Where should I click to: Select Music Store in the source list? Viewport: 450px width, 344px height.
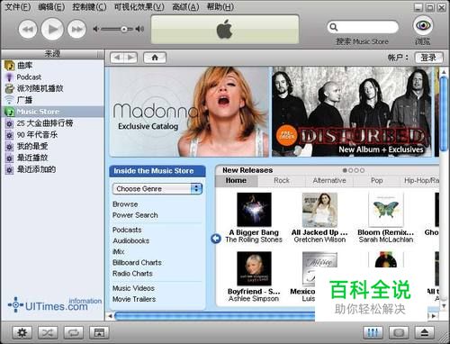coord(52,112)
